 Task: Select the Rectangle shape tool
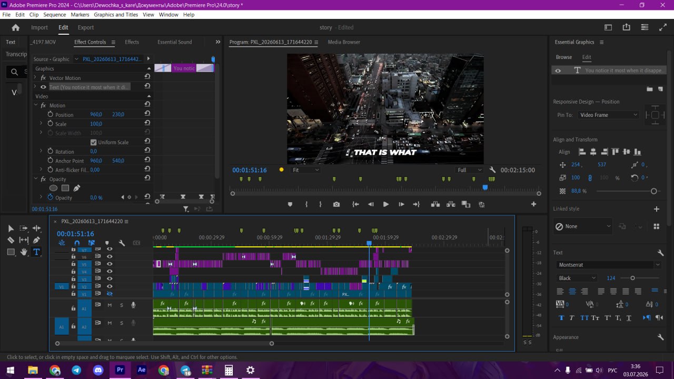[11, 252]
